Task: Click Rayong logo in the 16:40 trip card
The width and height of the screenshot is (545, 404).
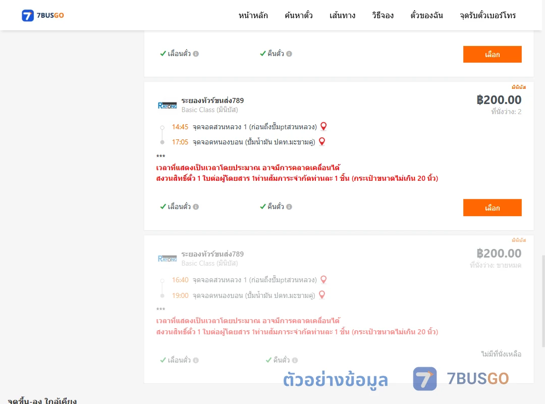Action: click(167, 259)
